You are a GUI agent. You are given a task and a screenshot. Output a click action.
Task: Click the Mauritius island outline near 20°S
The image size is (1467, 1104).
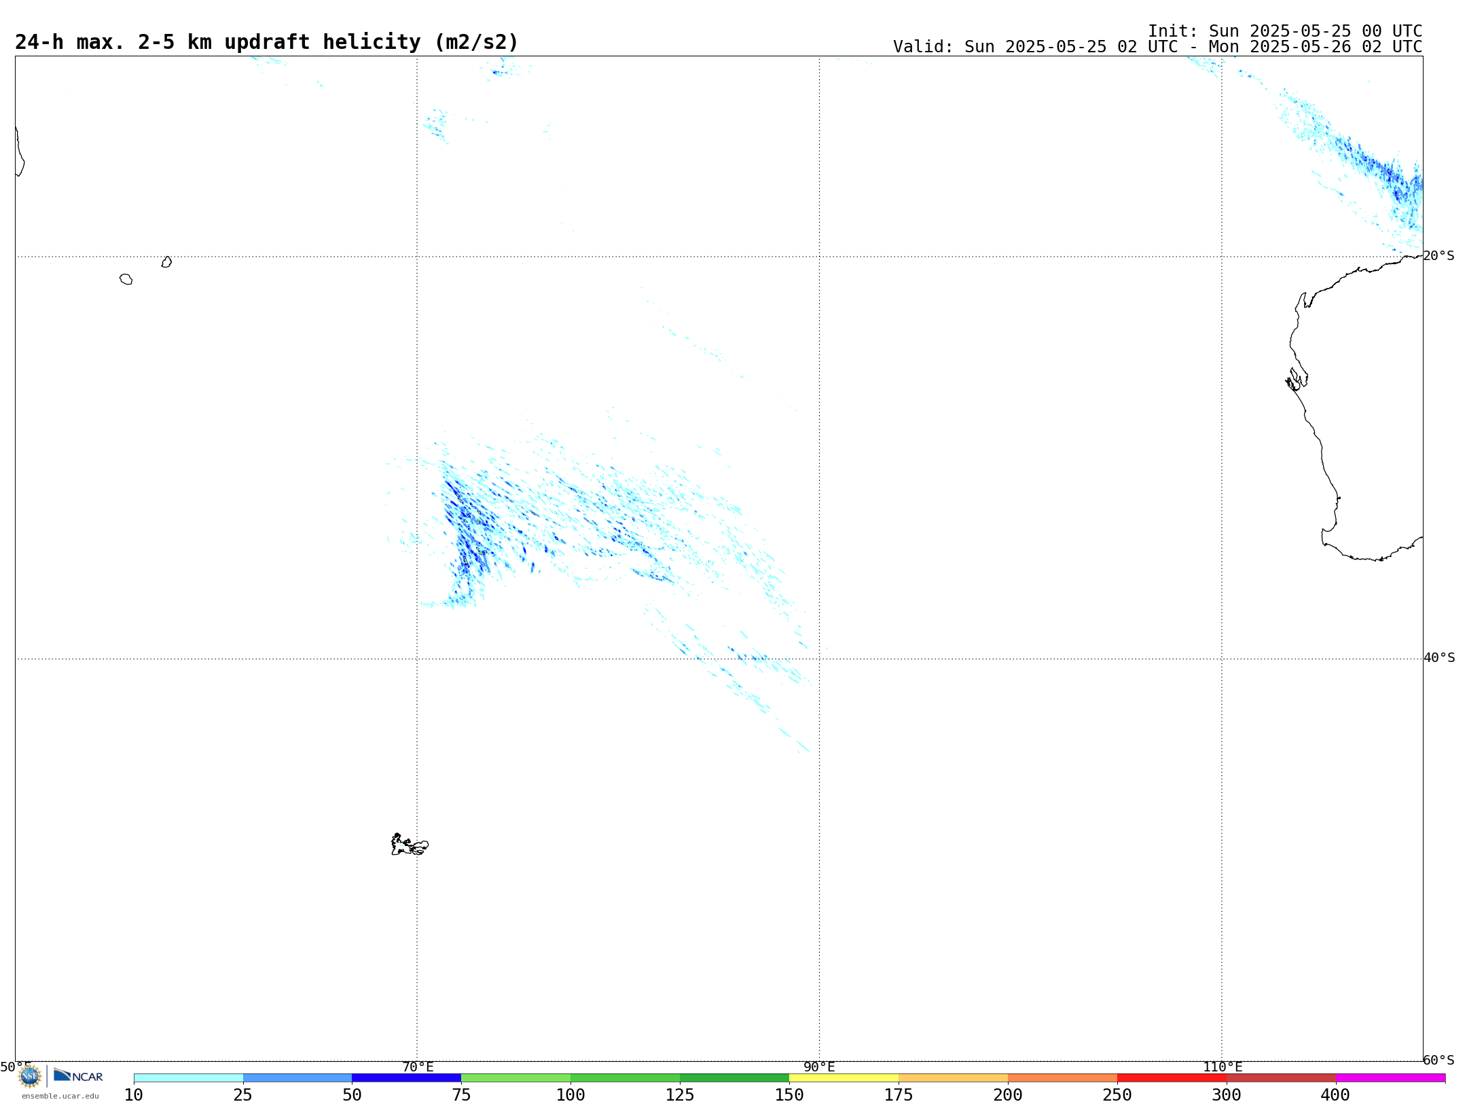[x=166, y=262]
